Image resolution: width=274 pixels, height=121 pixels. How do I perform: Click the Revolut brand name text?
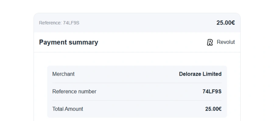coord(226,42)
